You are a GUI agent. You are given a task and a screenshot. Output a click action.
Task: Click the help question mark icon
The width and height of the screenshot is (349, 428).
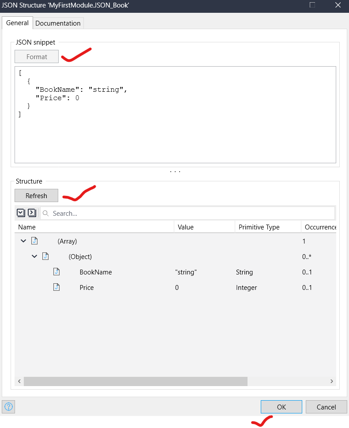click(8, 407)
